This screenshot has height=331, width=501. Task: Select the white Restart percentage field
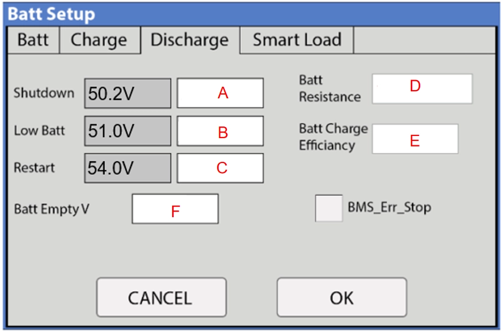[220, 168]
